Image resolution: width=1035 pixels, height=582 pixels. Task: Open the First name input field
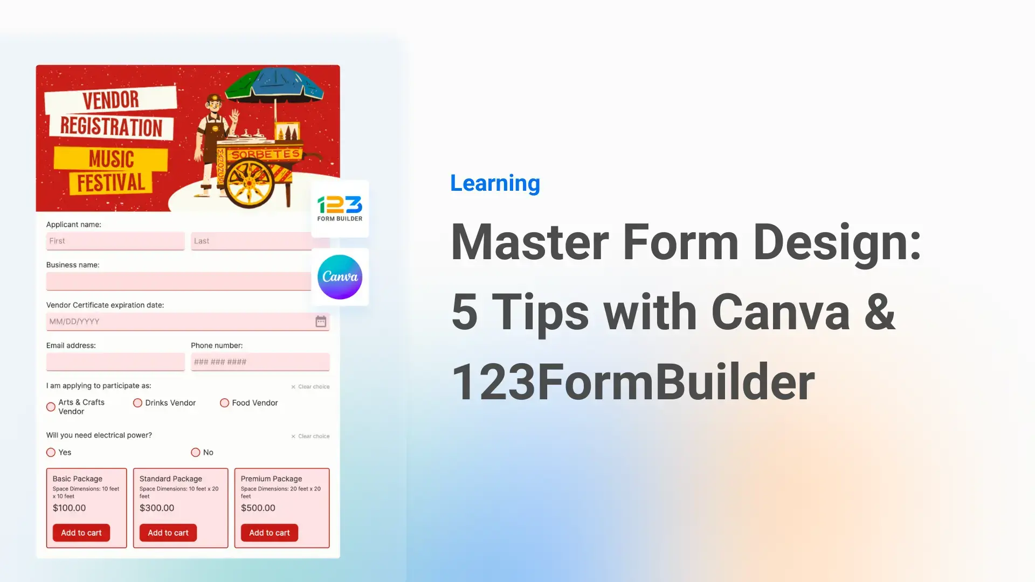[115, 241]
